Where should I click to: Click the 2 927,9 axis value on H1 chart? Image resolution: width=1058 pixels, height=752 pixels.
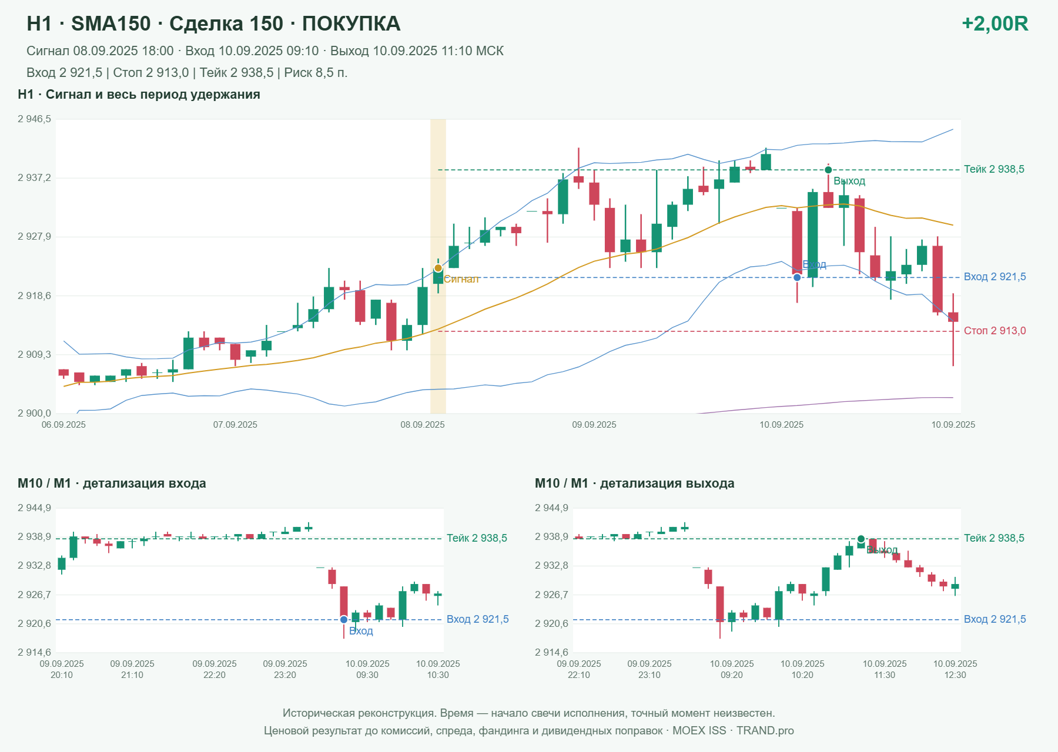[x=34, y=237]
